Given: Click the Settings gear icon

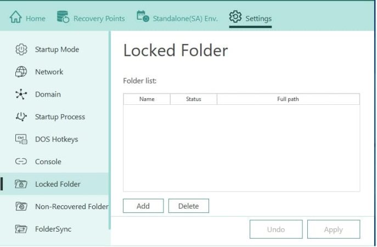Looking at the screenshot, I should point(235,18).
